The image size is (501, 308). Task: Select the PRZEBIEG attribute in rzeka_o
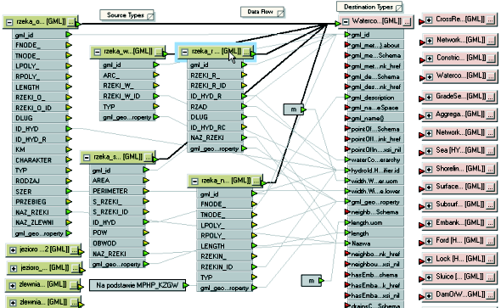(39, 202)
